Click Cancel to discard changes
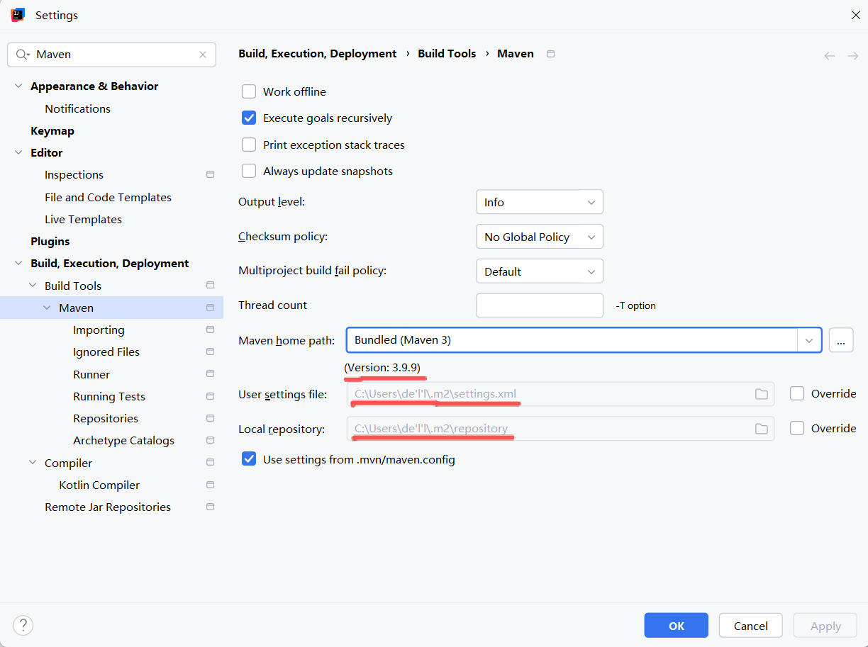868x647 pixels. tap(751, 626)
